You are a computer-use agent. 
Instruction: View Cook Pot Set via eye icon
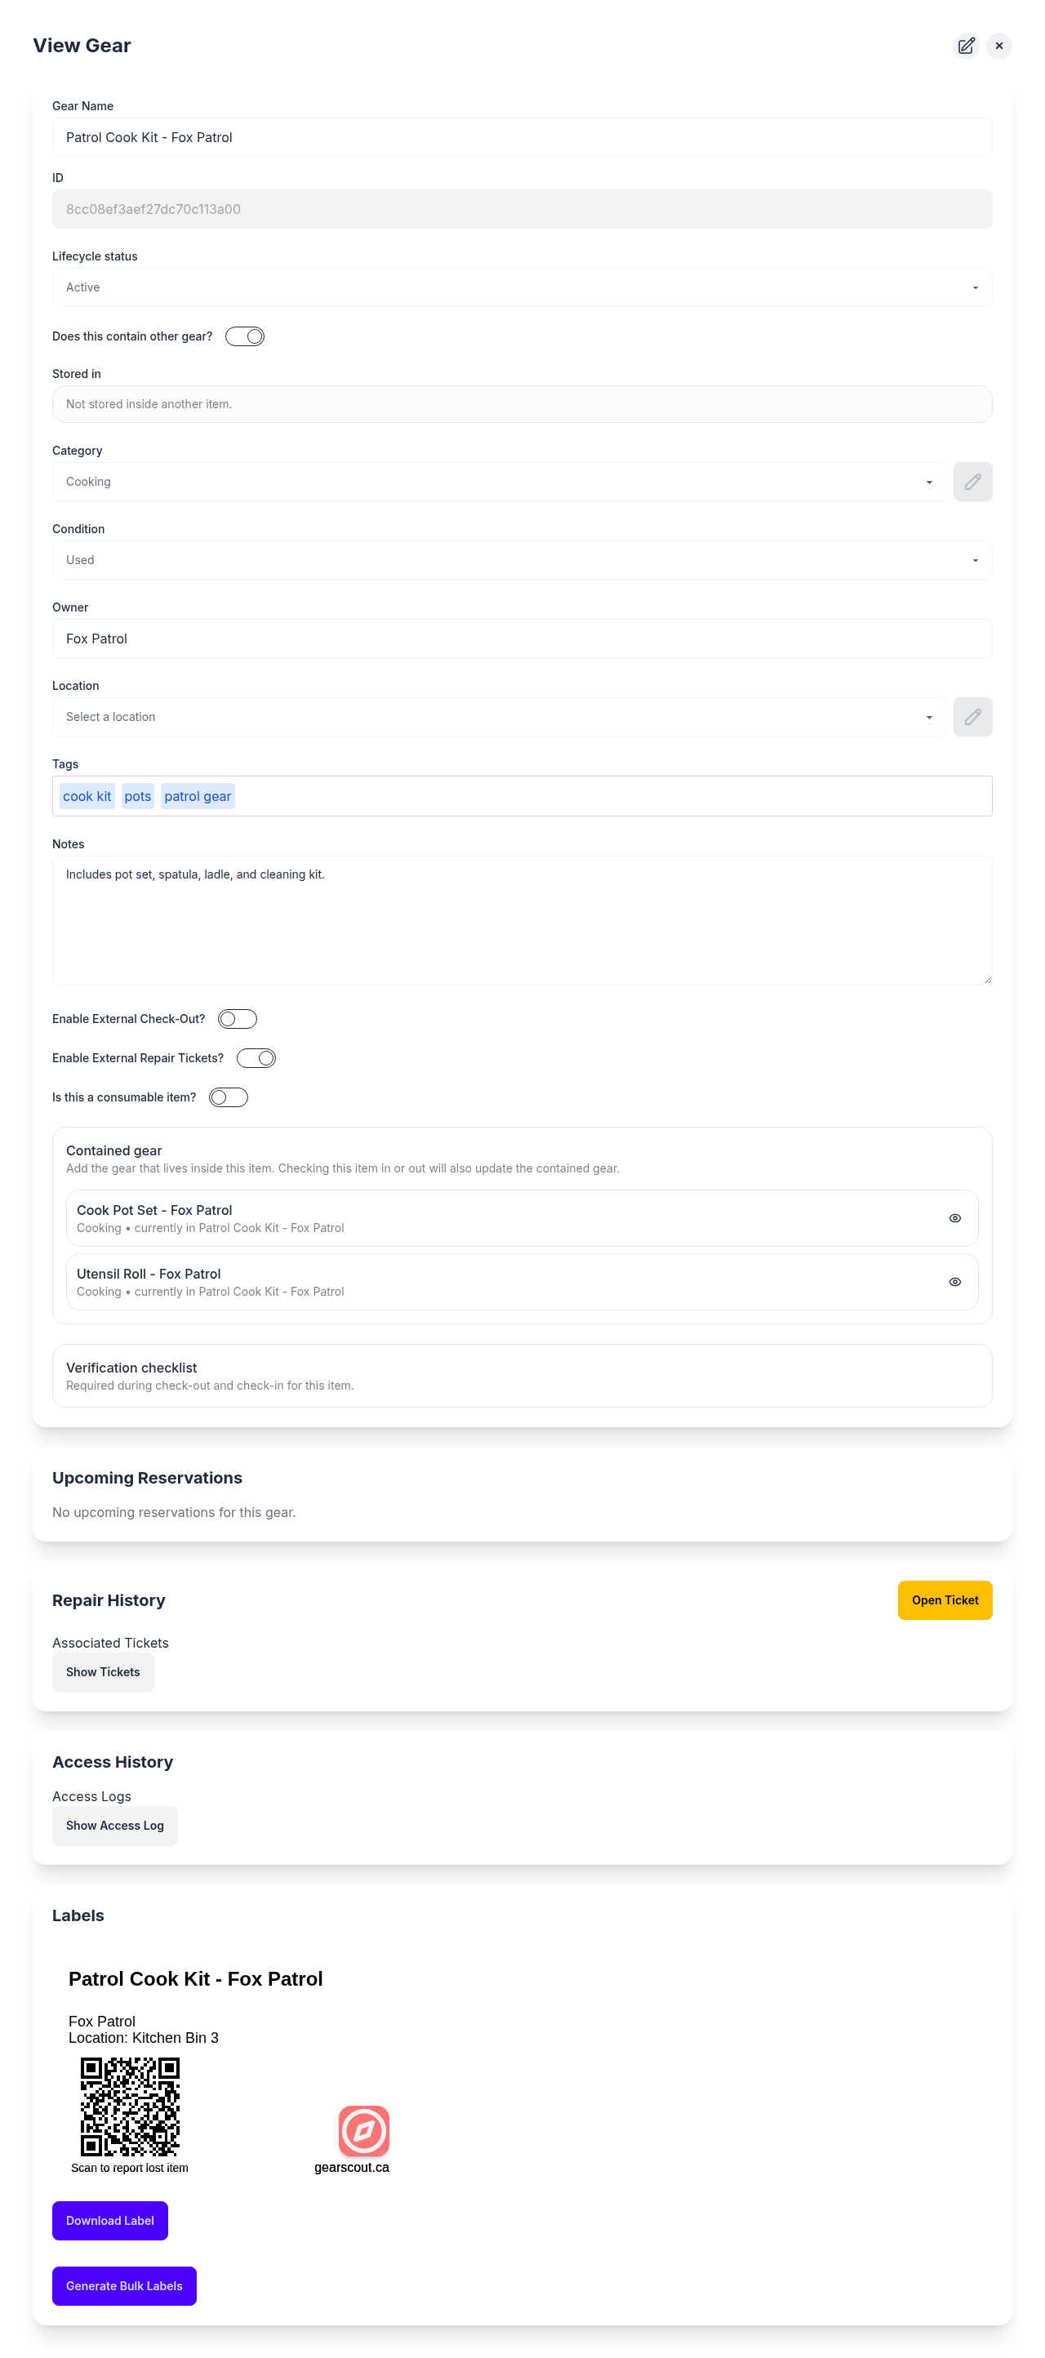[954, 1218]
